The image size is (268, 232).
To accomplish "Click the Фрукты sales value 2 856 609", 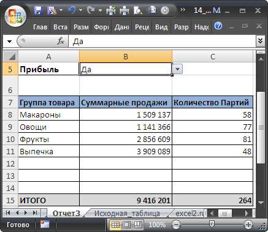I will pos(126,139).
